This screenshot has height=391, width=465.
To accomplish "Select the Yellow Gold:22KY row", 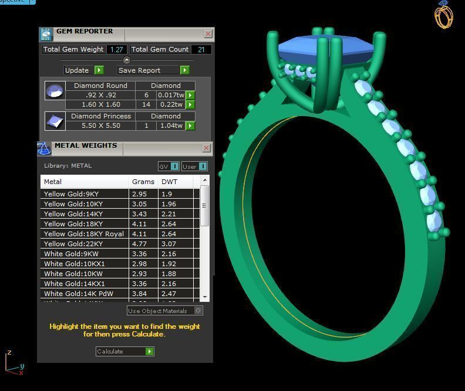I will coord(120,244).
